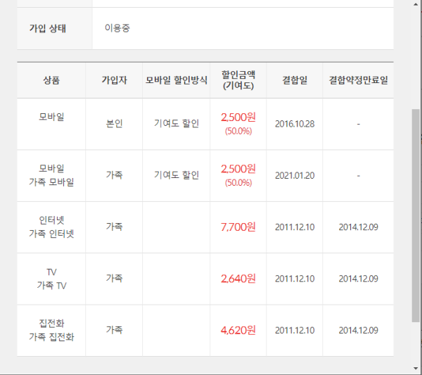
Task: Click the 2021.01.20 combination date
Action: [x=295, y=175]
